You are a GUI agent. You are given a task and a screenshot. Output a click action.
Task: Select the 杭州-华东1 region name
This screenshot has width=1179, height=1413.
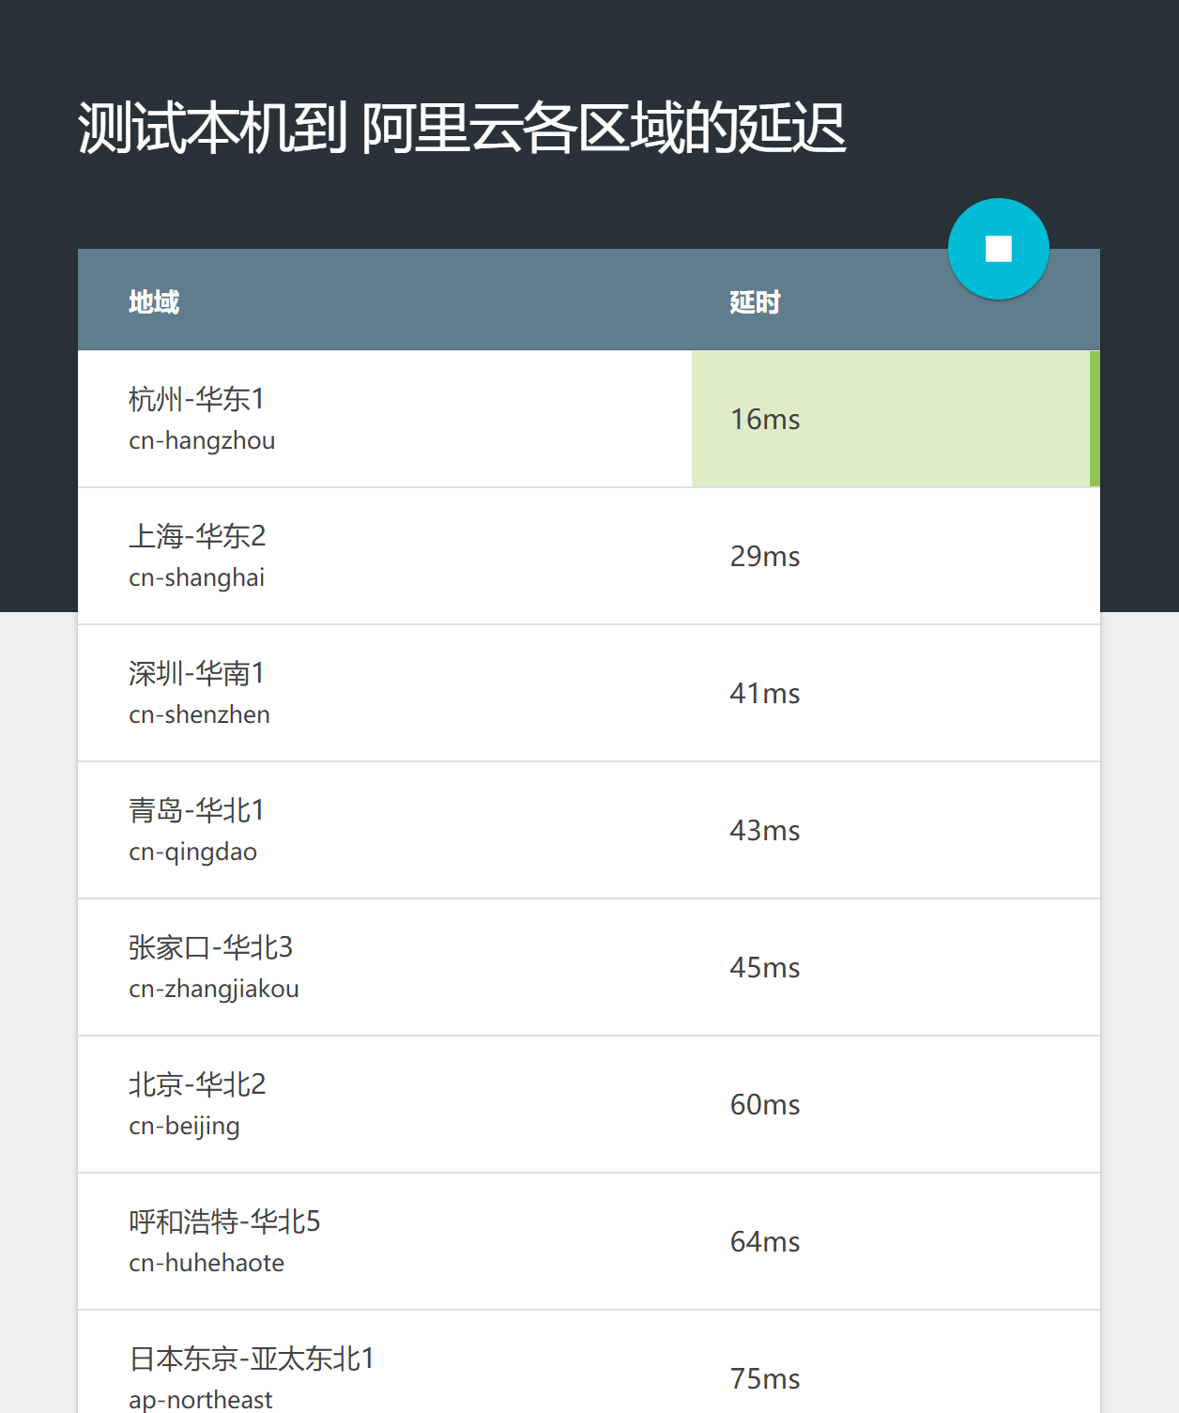click(x=197, y=399)
